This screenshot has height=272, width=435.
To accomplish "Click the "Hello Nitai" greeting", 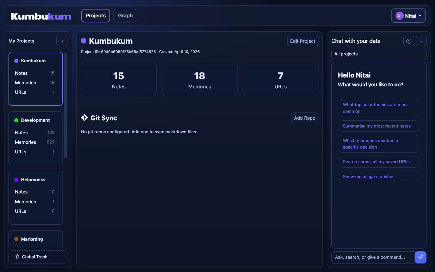I will click(x=354, y=75).
